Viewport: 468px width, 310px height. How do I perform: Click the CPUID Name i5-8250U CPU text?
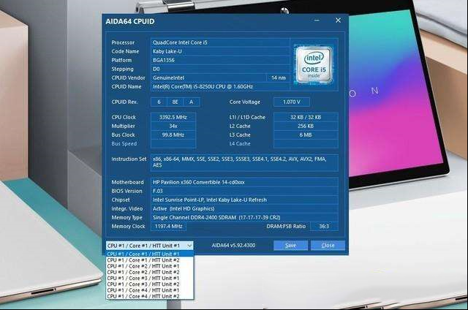pyautogui.click(x=203, y=86)
